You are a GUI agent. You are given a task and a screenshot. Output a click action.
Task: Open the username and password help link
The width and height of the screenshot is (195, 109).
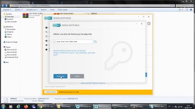(x=74, y=54)
